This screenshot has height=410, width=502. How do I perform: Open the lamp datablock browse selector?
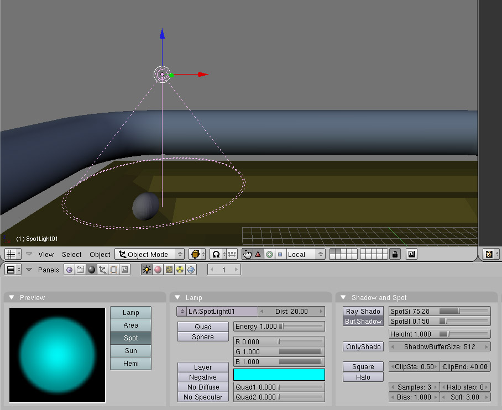coord(182,311)
